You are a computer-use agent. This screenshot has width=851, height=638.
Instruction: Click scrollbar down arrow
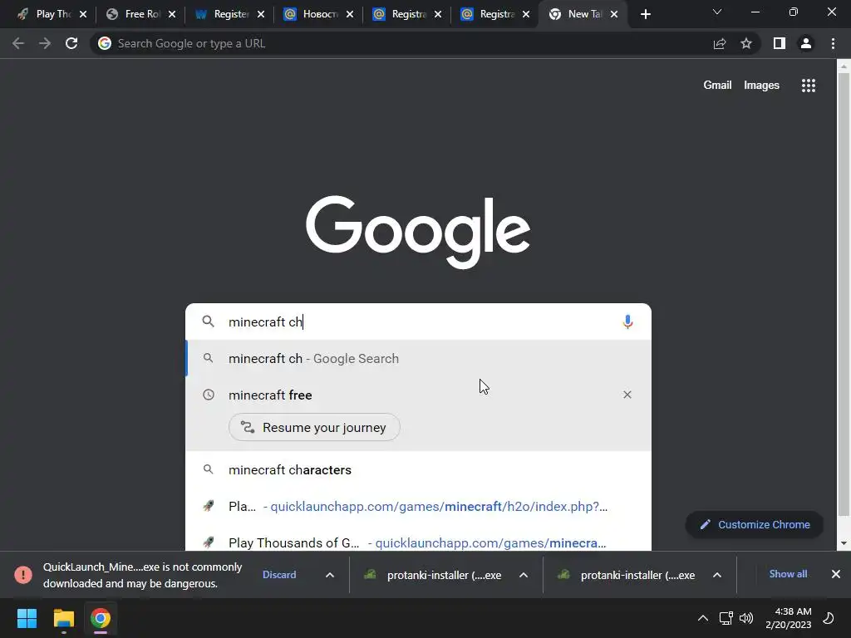pyautogui.click(x=843, y=543)
